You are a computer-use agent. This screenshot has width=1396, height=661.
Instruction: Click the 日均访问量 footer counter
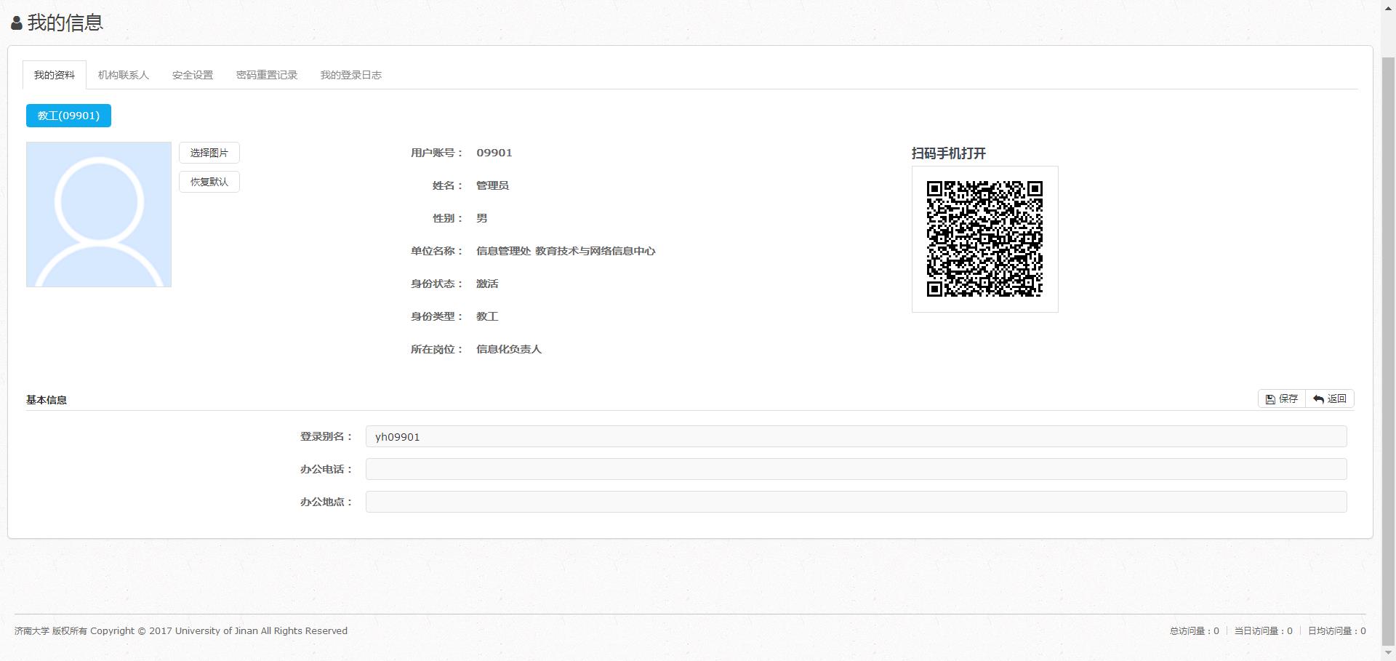click(x=1337, y=631)
